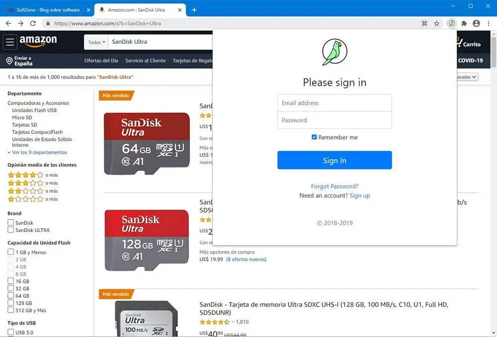Open the Chrome profile avatar icon
Viewport: 497px width, 337px height.
point(476,23)
